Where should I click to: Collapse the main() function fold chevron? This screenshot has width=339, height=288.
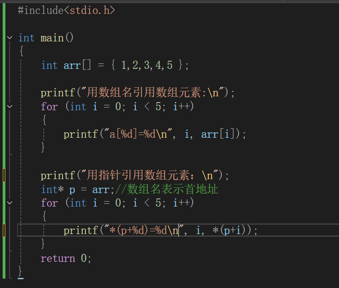9,38
